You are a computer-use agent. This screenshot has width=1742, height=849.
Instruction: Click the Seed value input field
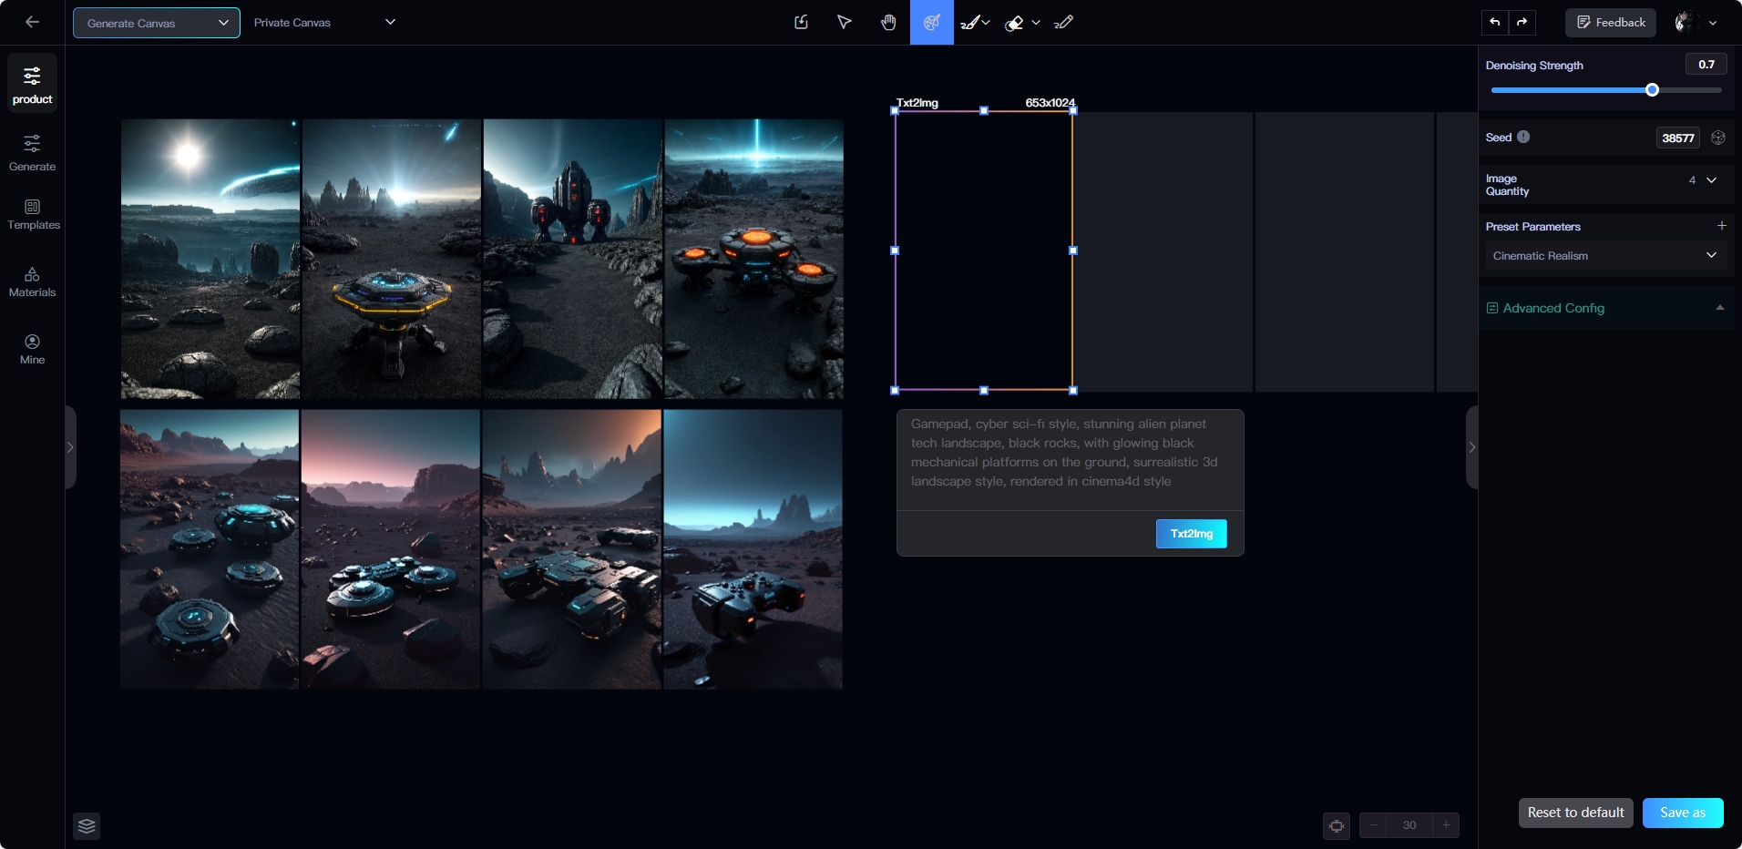pyautogui.click(x=1677, y=138)
